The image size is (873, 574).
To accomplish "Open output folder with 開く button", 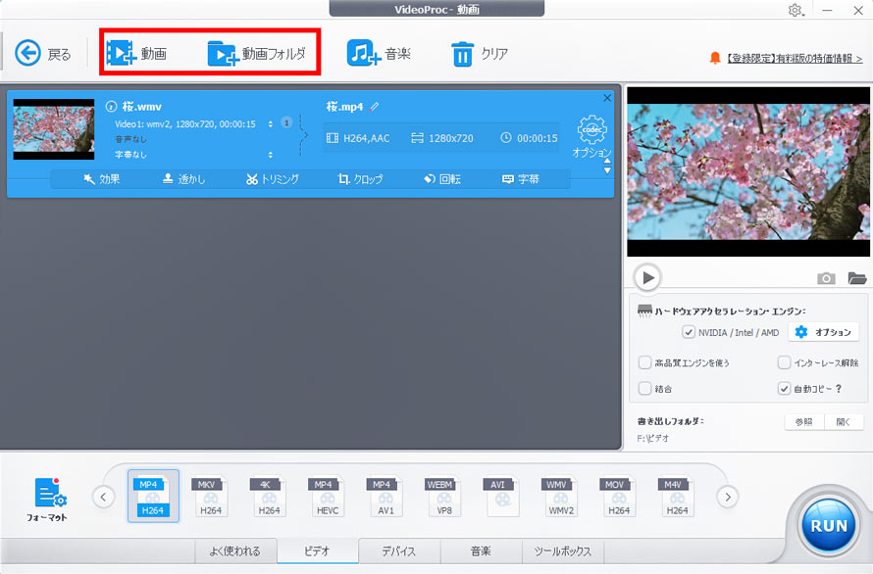I will pyautogui.click(x=844, y=422).
